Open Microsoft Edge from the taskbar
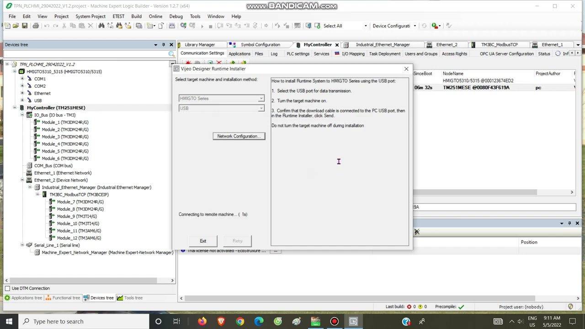 [x=259, y=322]
